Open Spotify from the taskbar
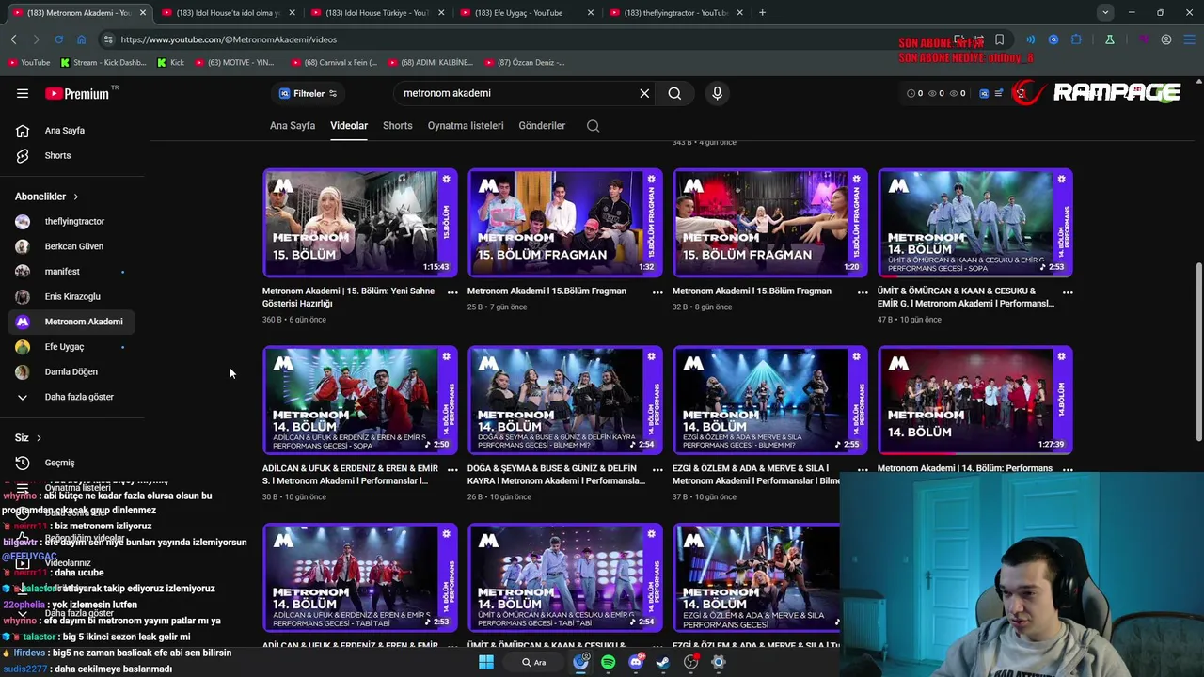This screenshot has width=1204, height=677. click(608, 662)
